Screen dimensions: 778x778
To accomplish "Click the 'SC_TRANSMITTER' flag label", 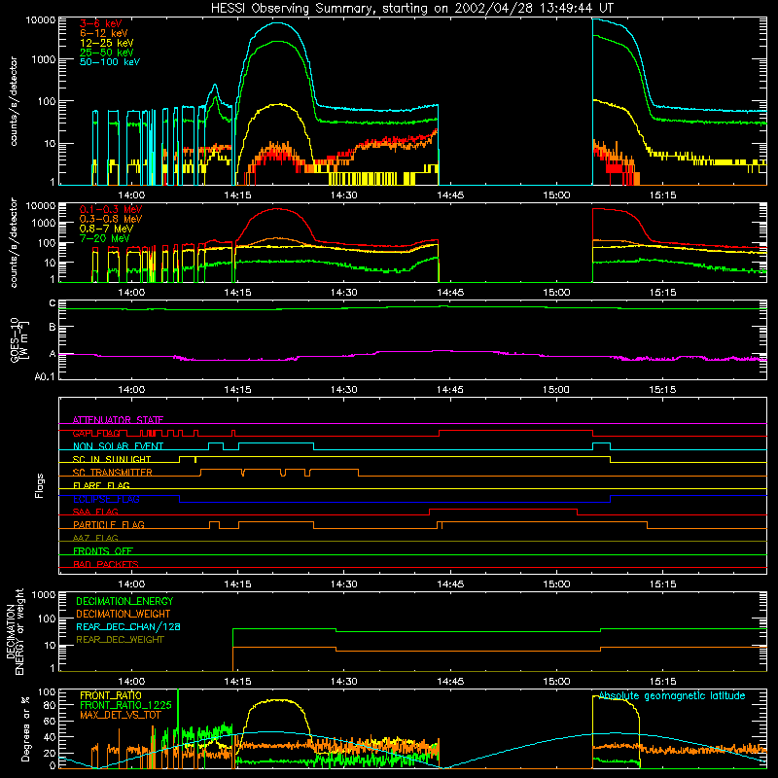I will 112,473.
